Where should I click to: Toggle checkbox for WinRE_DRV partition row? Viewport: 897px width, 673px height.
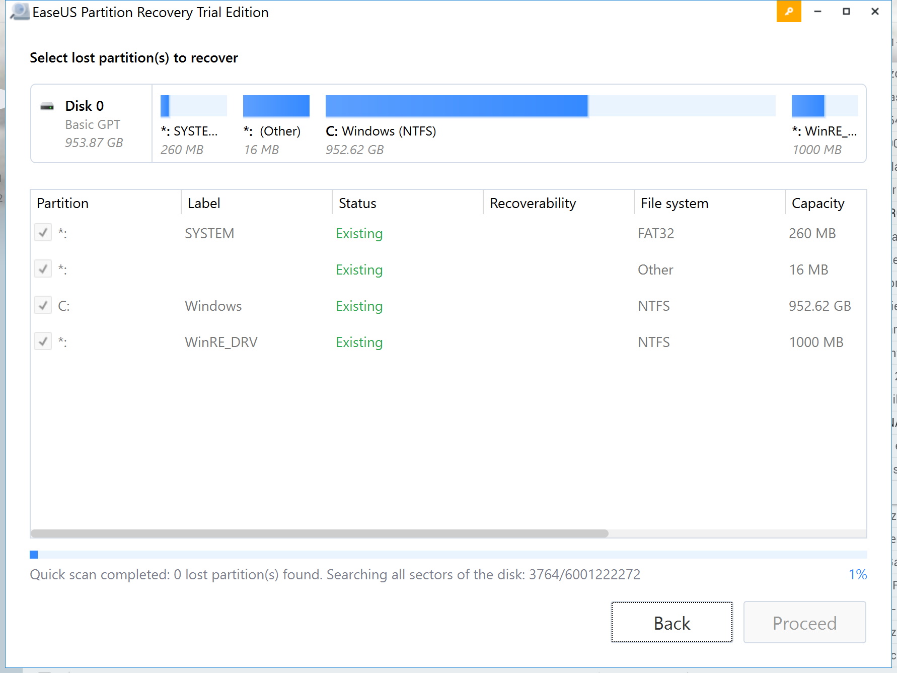(43, 342)
